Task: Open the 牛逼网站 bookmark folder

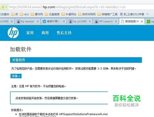Action: (69, 14)
